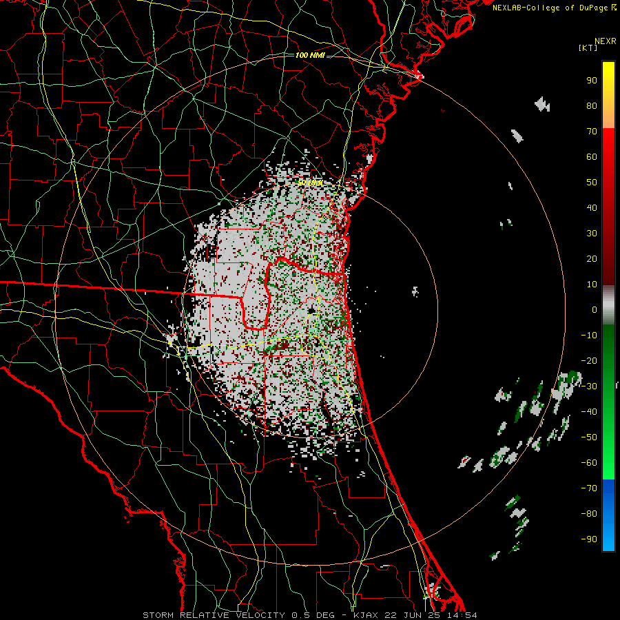Click the [KT] units label
Screen dimensions: 620x620
pos(588,48)
